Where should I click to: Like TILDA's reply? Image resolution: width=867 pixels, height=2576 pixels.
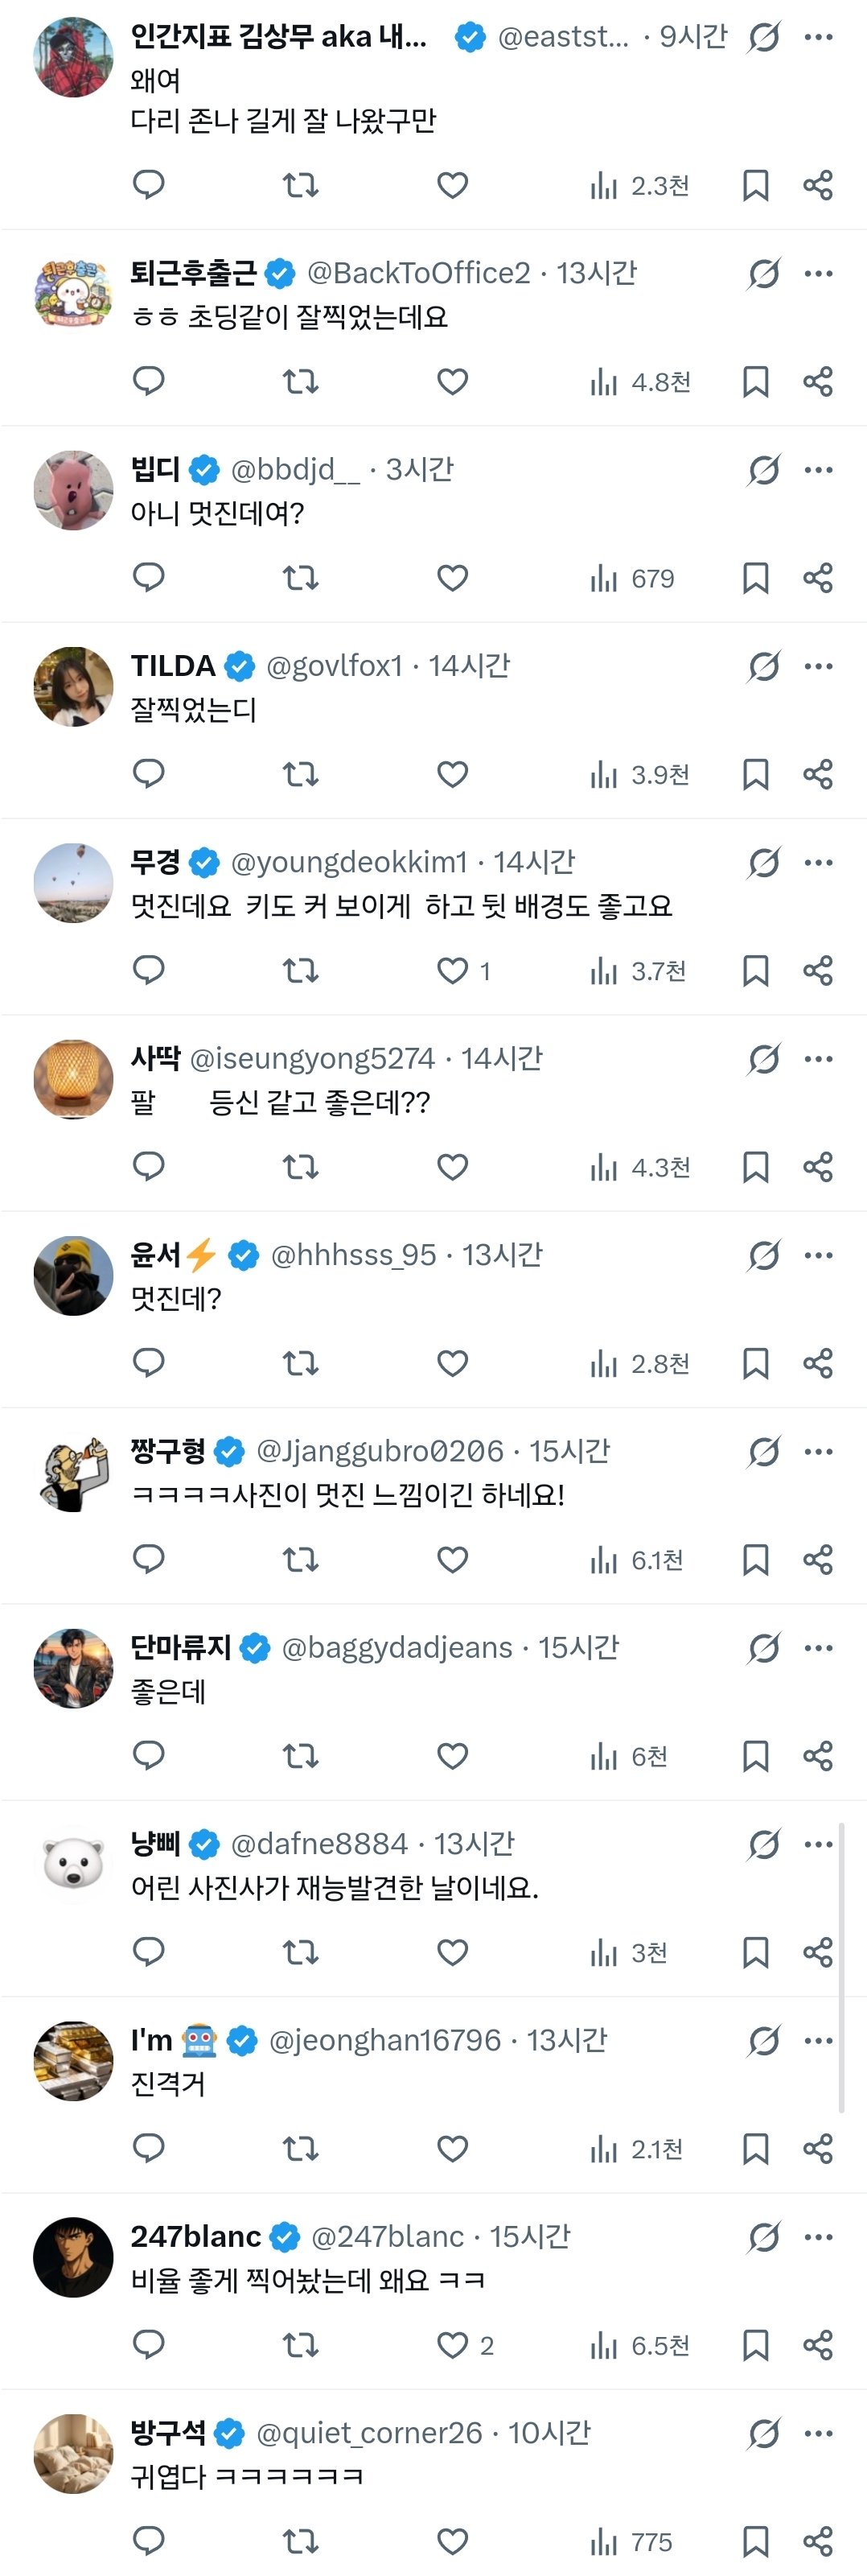pyautogui.click(x=453, y=774)
